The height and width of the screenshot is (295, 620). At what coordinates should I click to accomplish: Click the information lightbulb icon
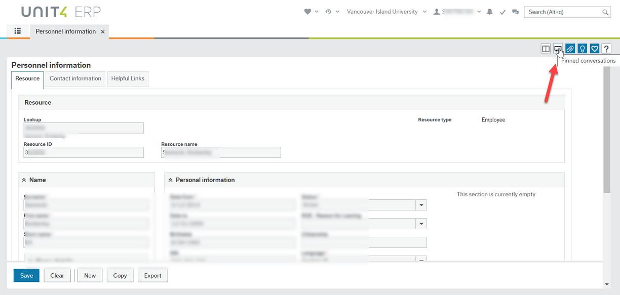point(582,48)
